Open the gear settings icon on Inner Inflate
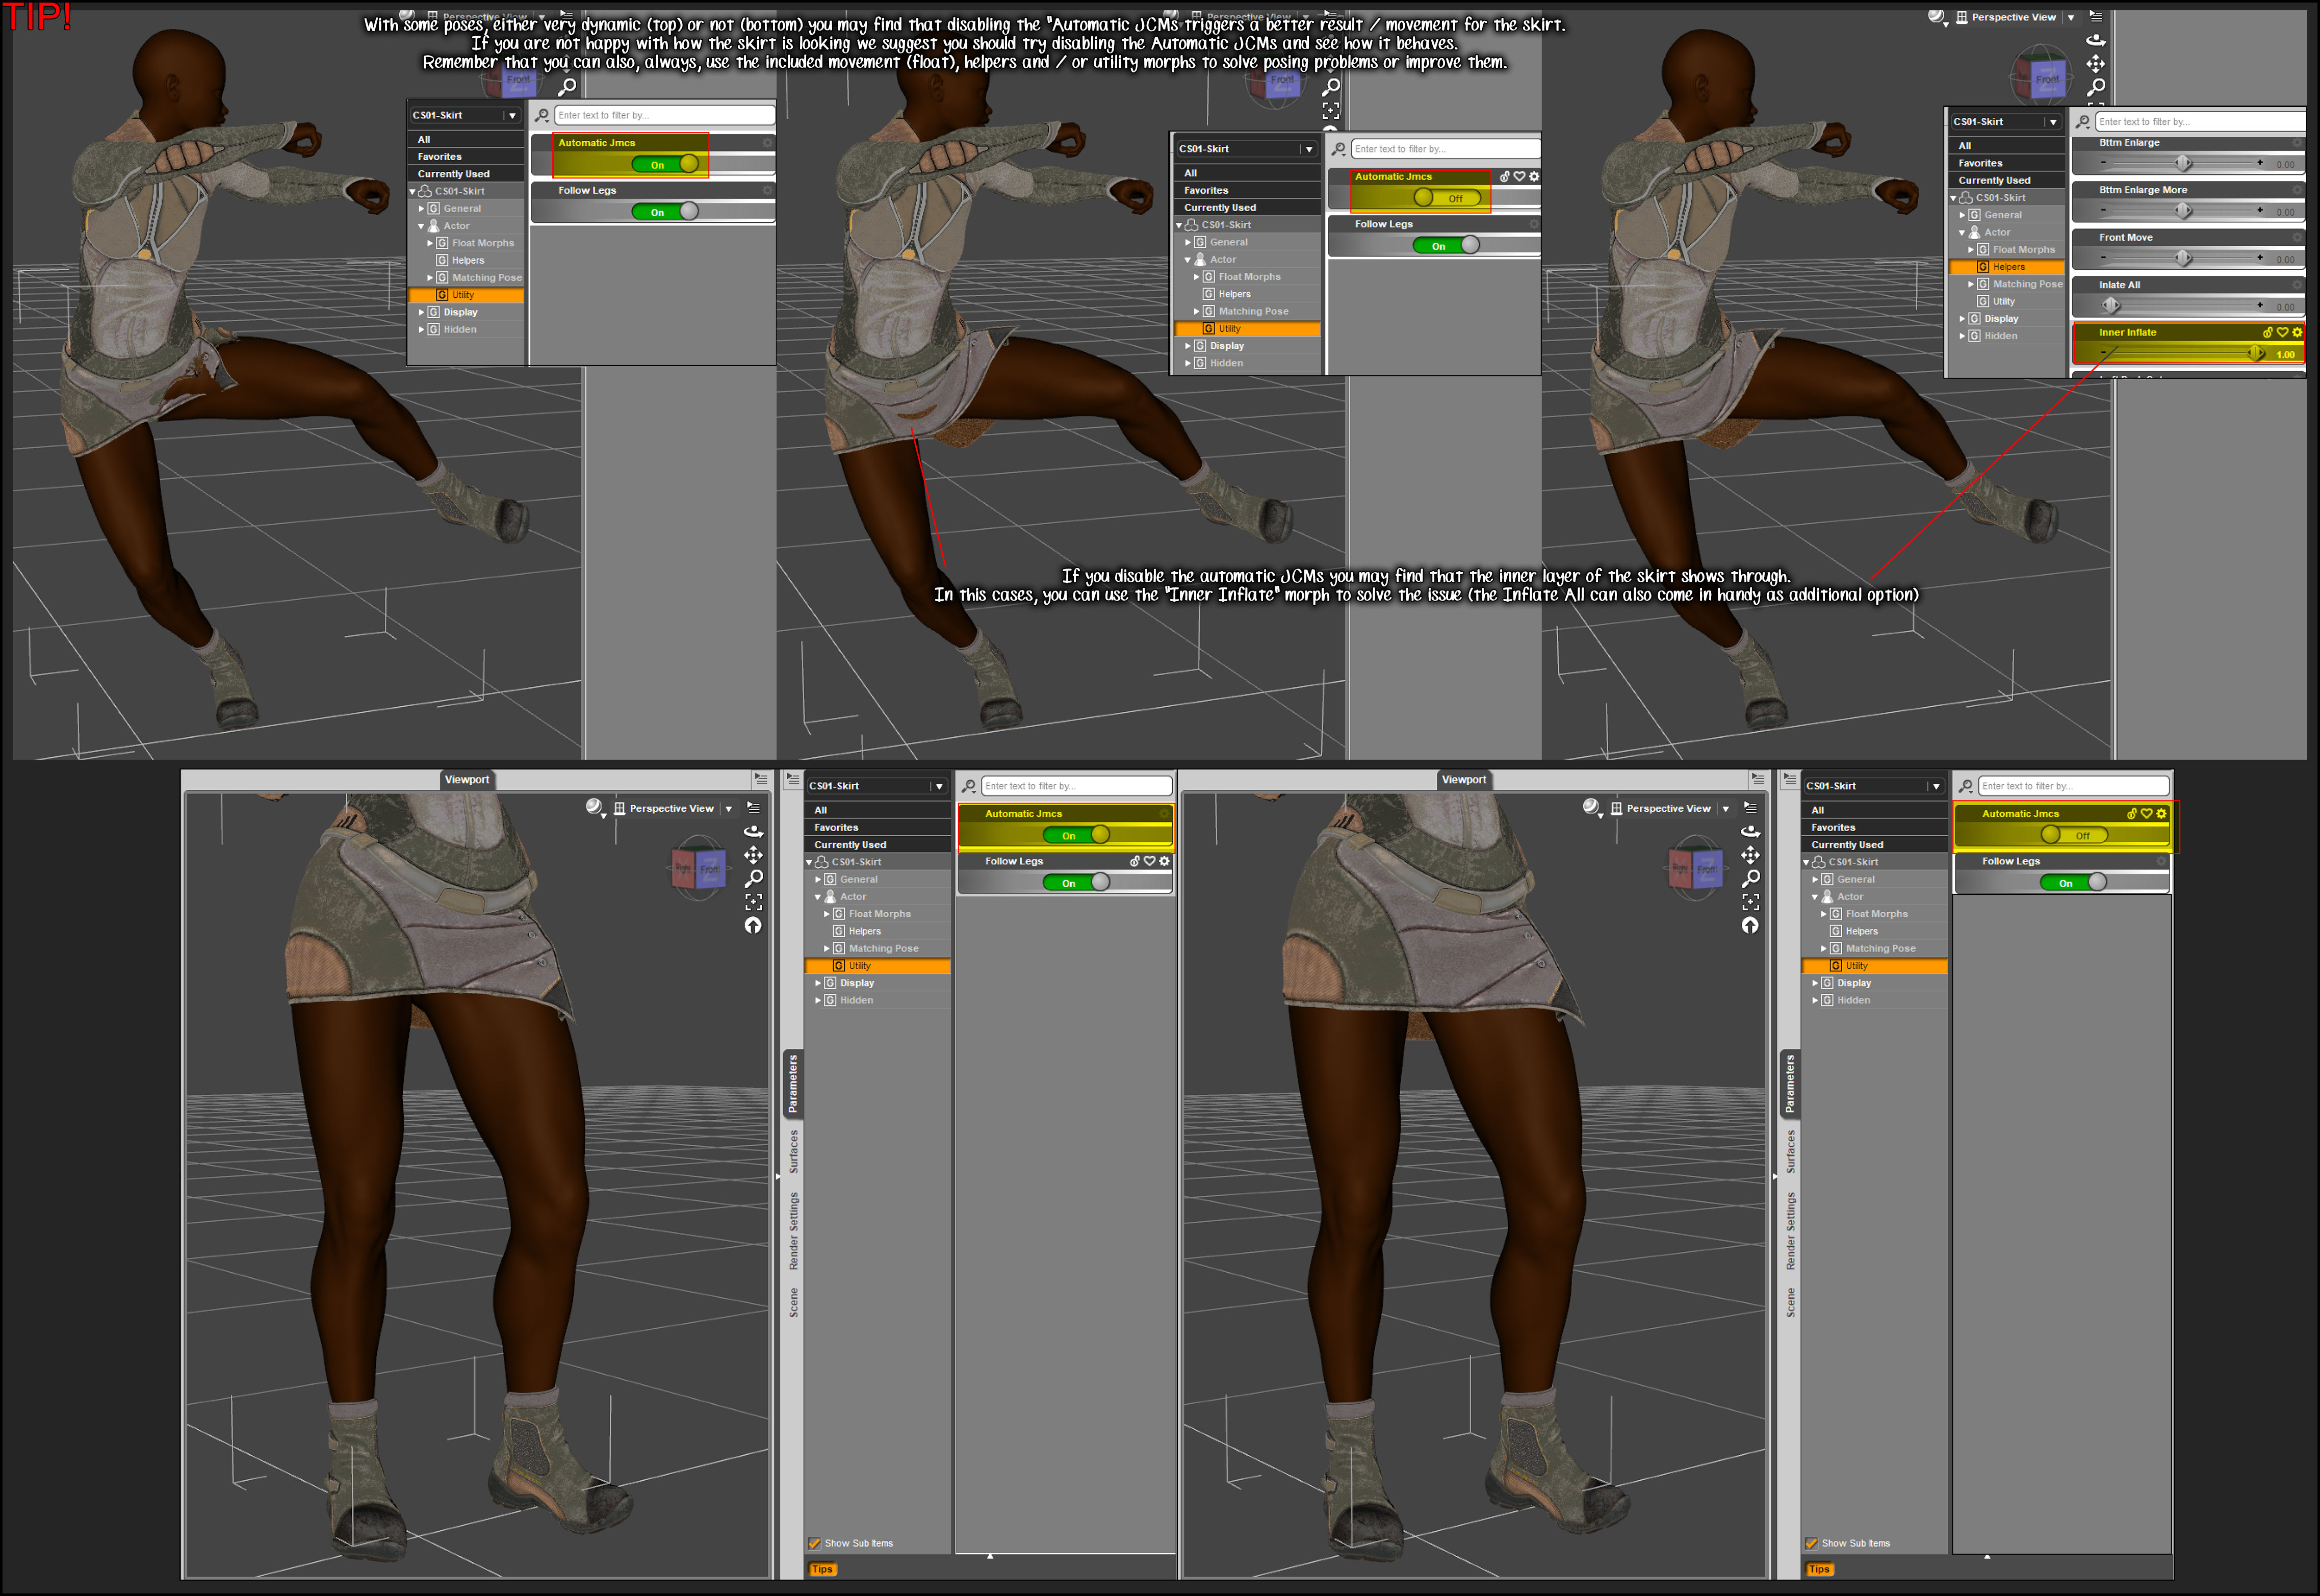 point(2296,332)
